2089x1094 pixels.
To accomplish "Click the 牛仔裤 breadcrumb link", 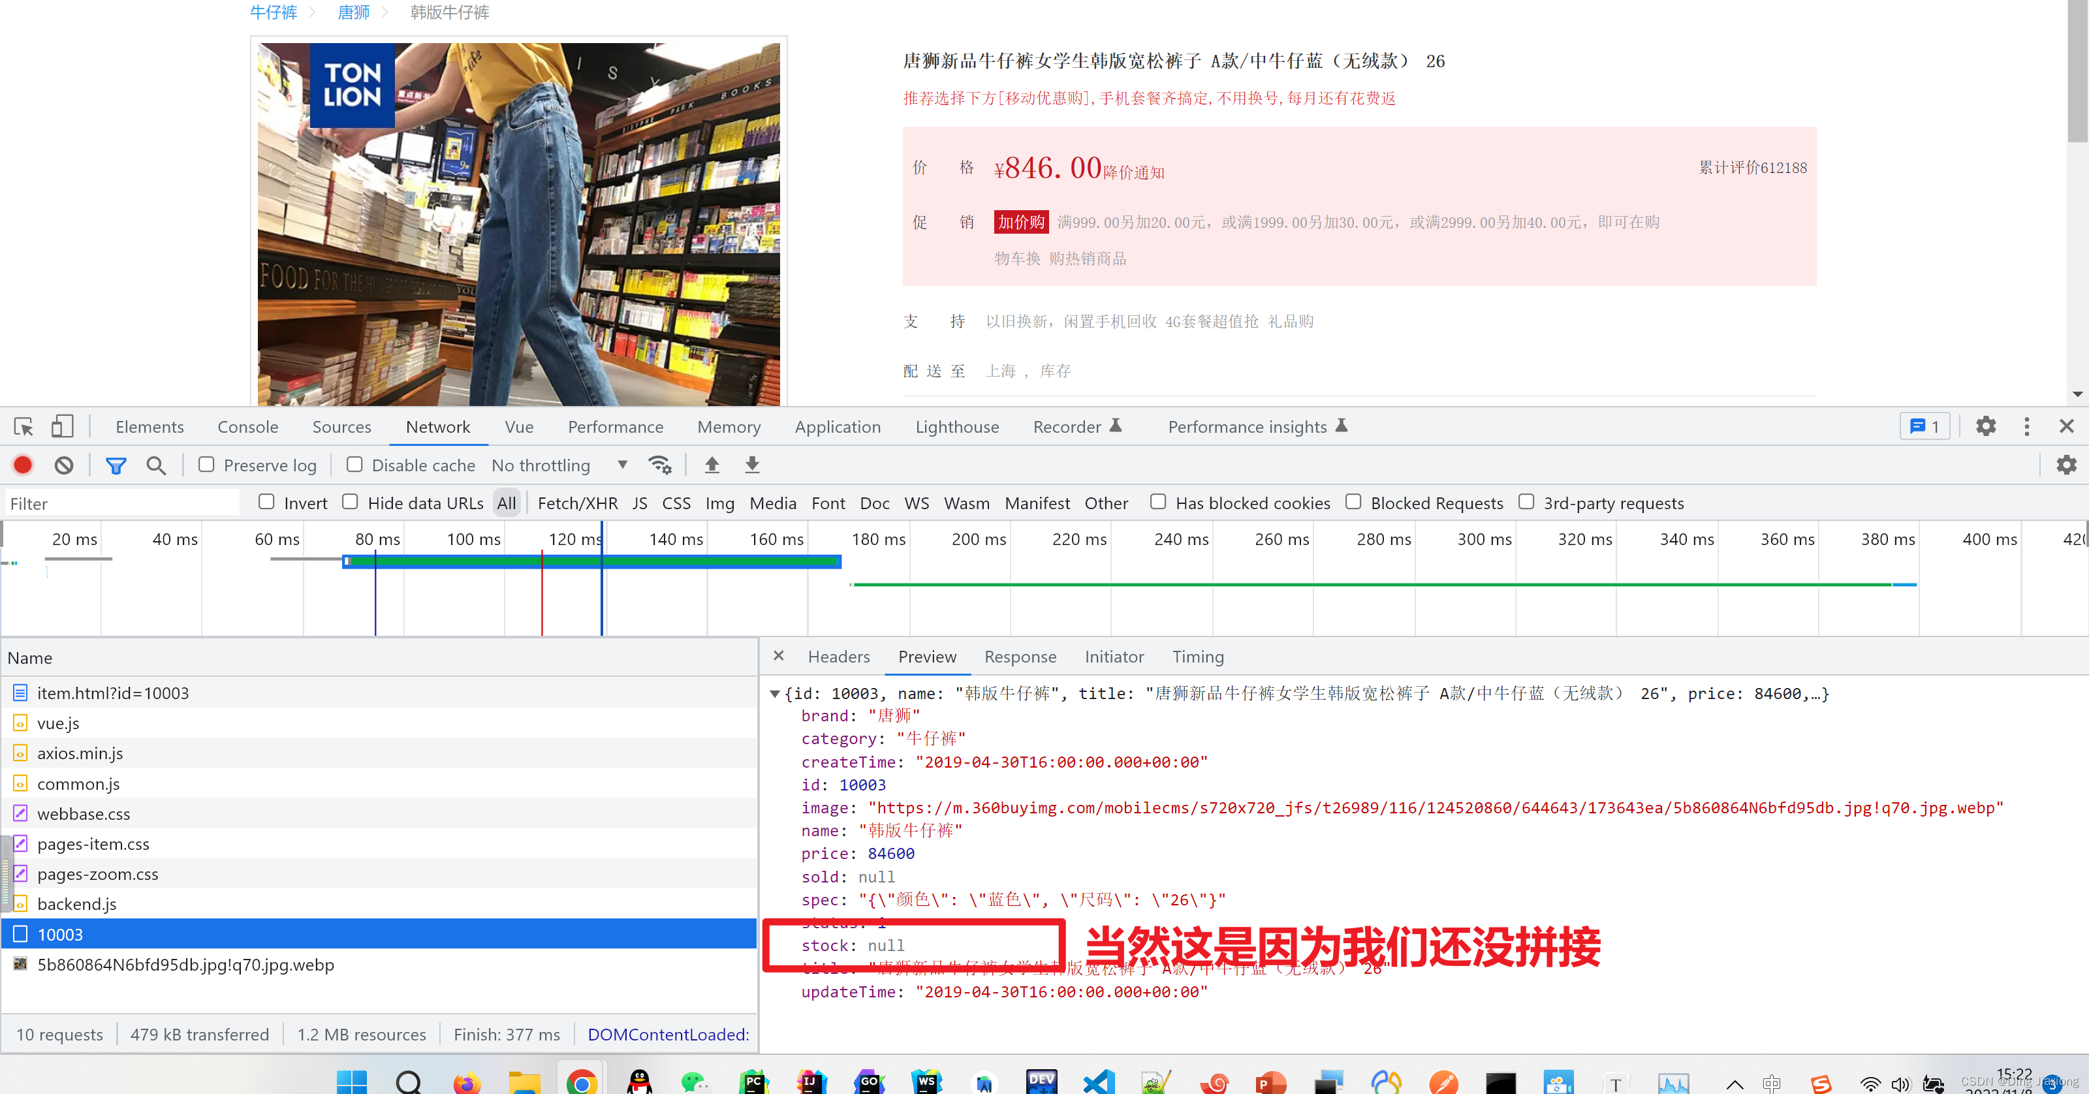I will click(274, 12).
